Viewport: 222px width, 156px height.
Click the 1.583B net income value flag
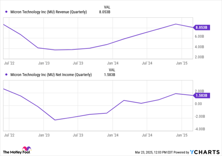[201, 95]
